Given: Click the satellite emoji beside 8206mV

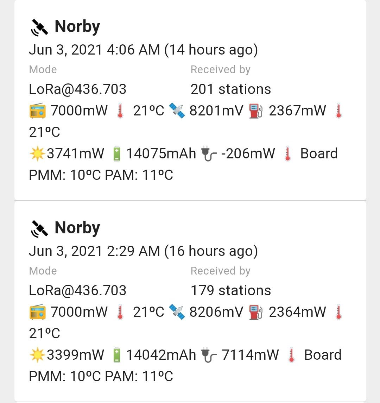Looking at the screenshot, I should (x=177, y=312).
